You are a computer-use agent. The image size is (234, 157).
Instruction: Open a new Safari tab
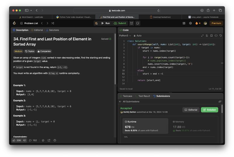[214, 10]
